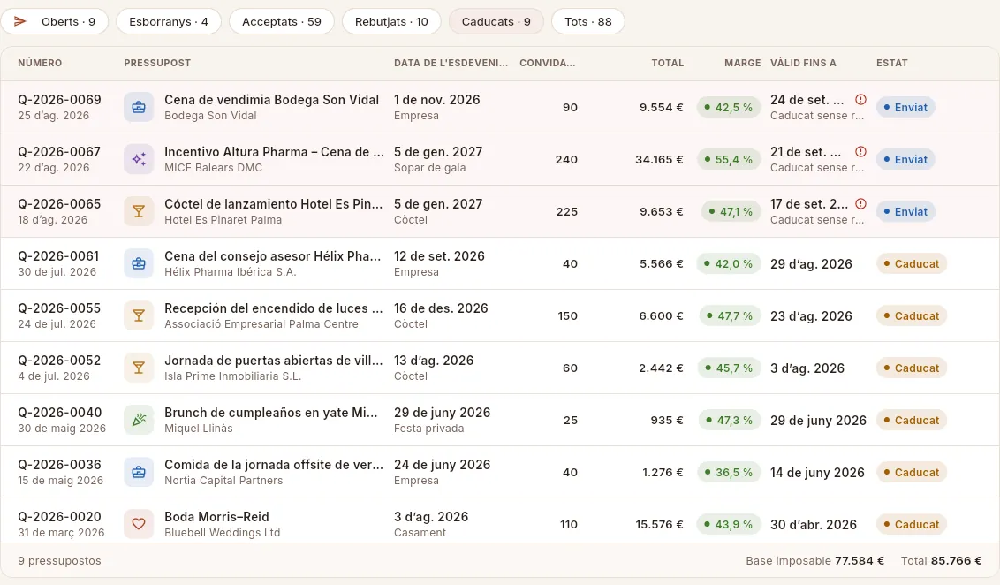Select the Rebutjats · 10 tab

coord(391,22)
